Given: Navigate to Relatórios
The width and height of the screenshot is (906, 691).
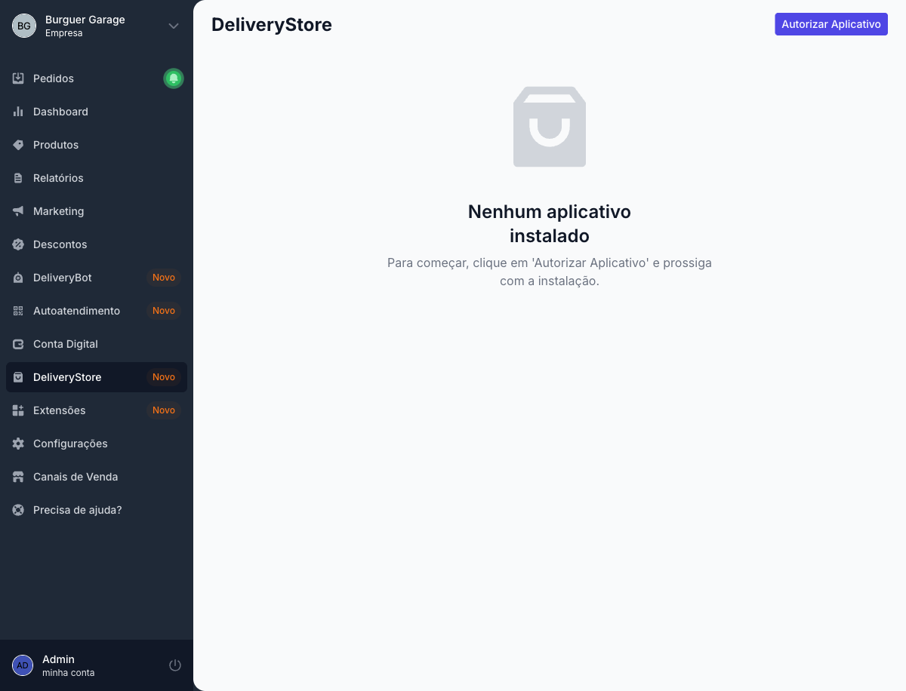Looking at the screenshot, I should click(97, 178).
